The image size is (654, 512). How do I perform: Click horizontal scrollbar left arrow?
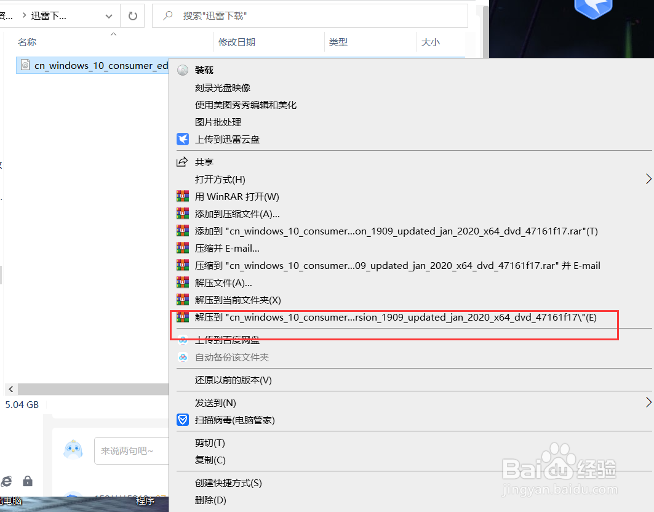11,390
